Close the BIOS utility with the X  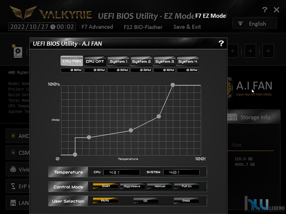coord(276,10)
